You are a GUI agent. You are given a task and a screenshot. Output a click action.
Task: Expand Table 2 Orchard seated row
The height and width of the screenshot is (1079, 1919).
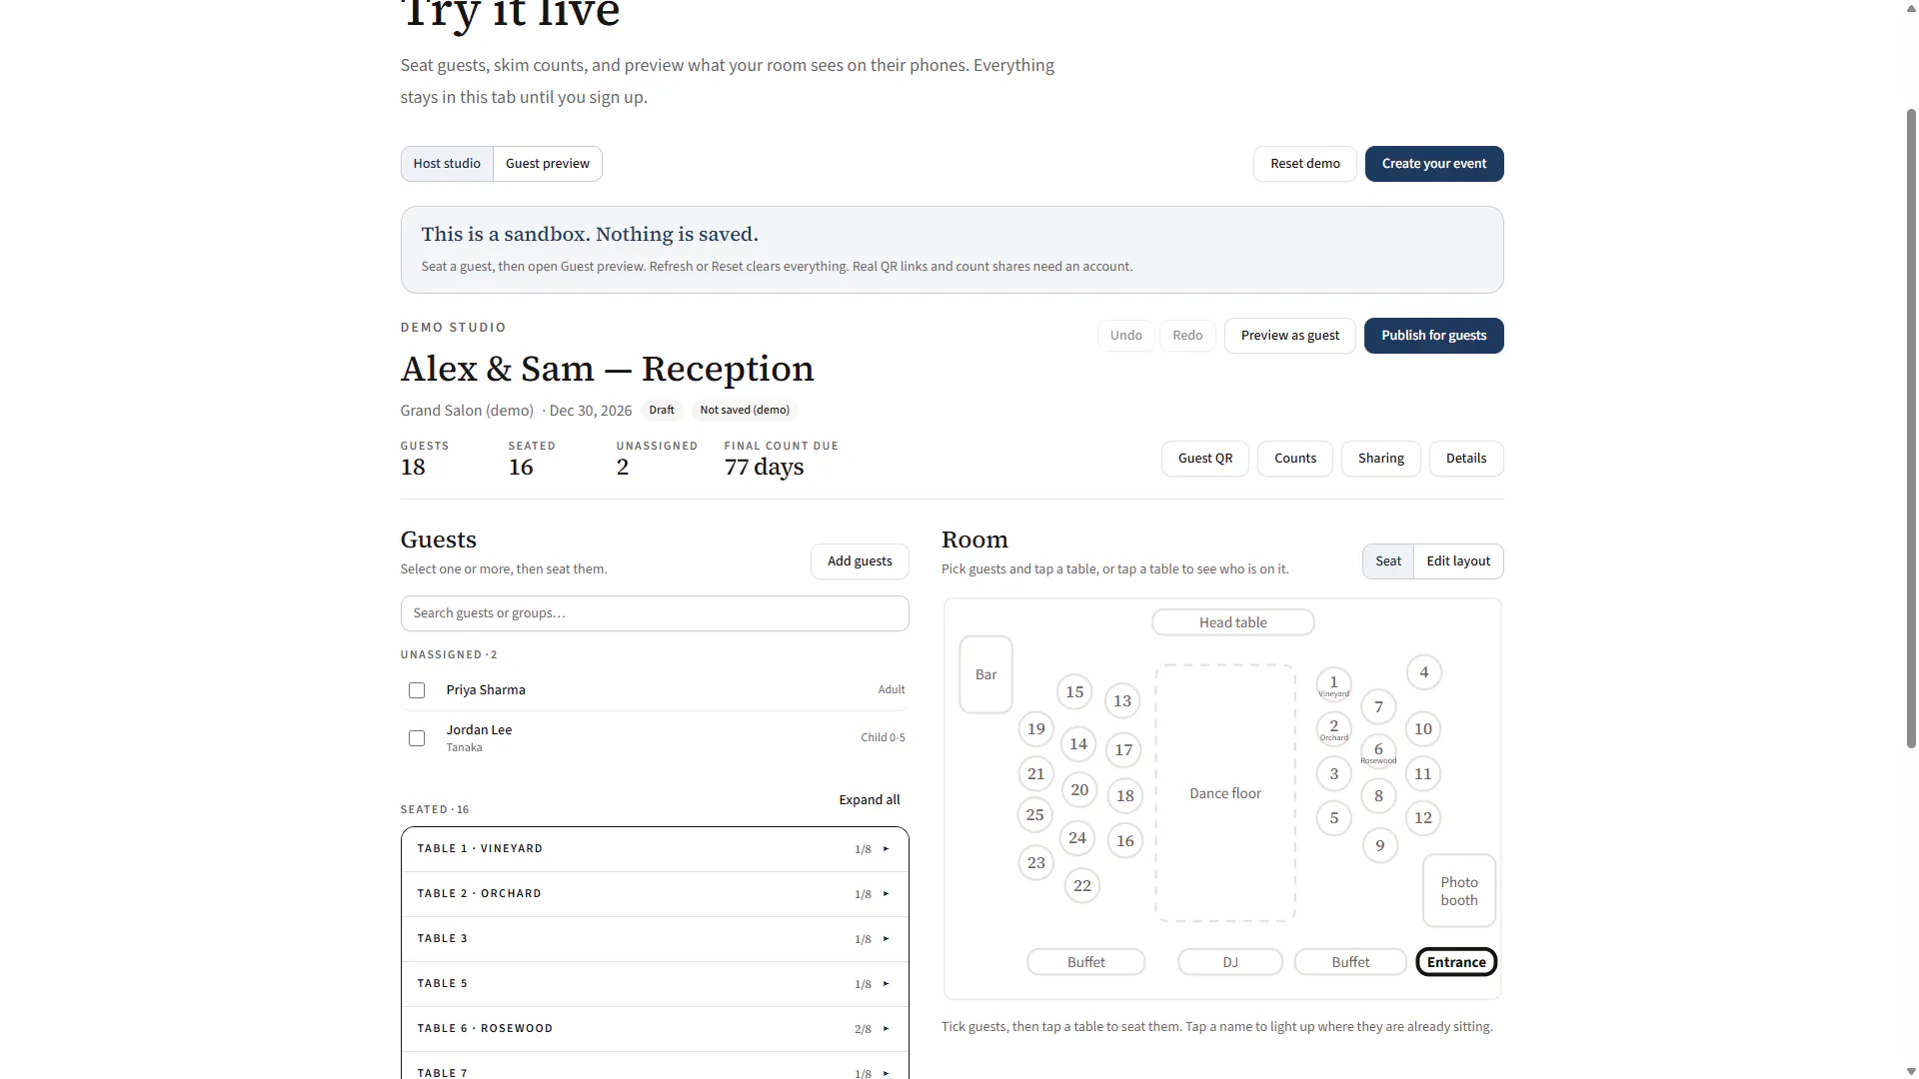(x=655, y=894)
